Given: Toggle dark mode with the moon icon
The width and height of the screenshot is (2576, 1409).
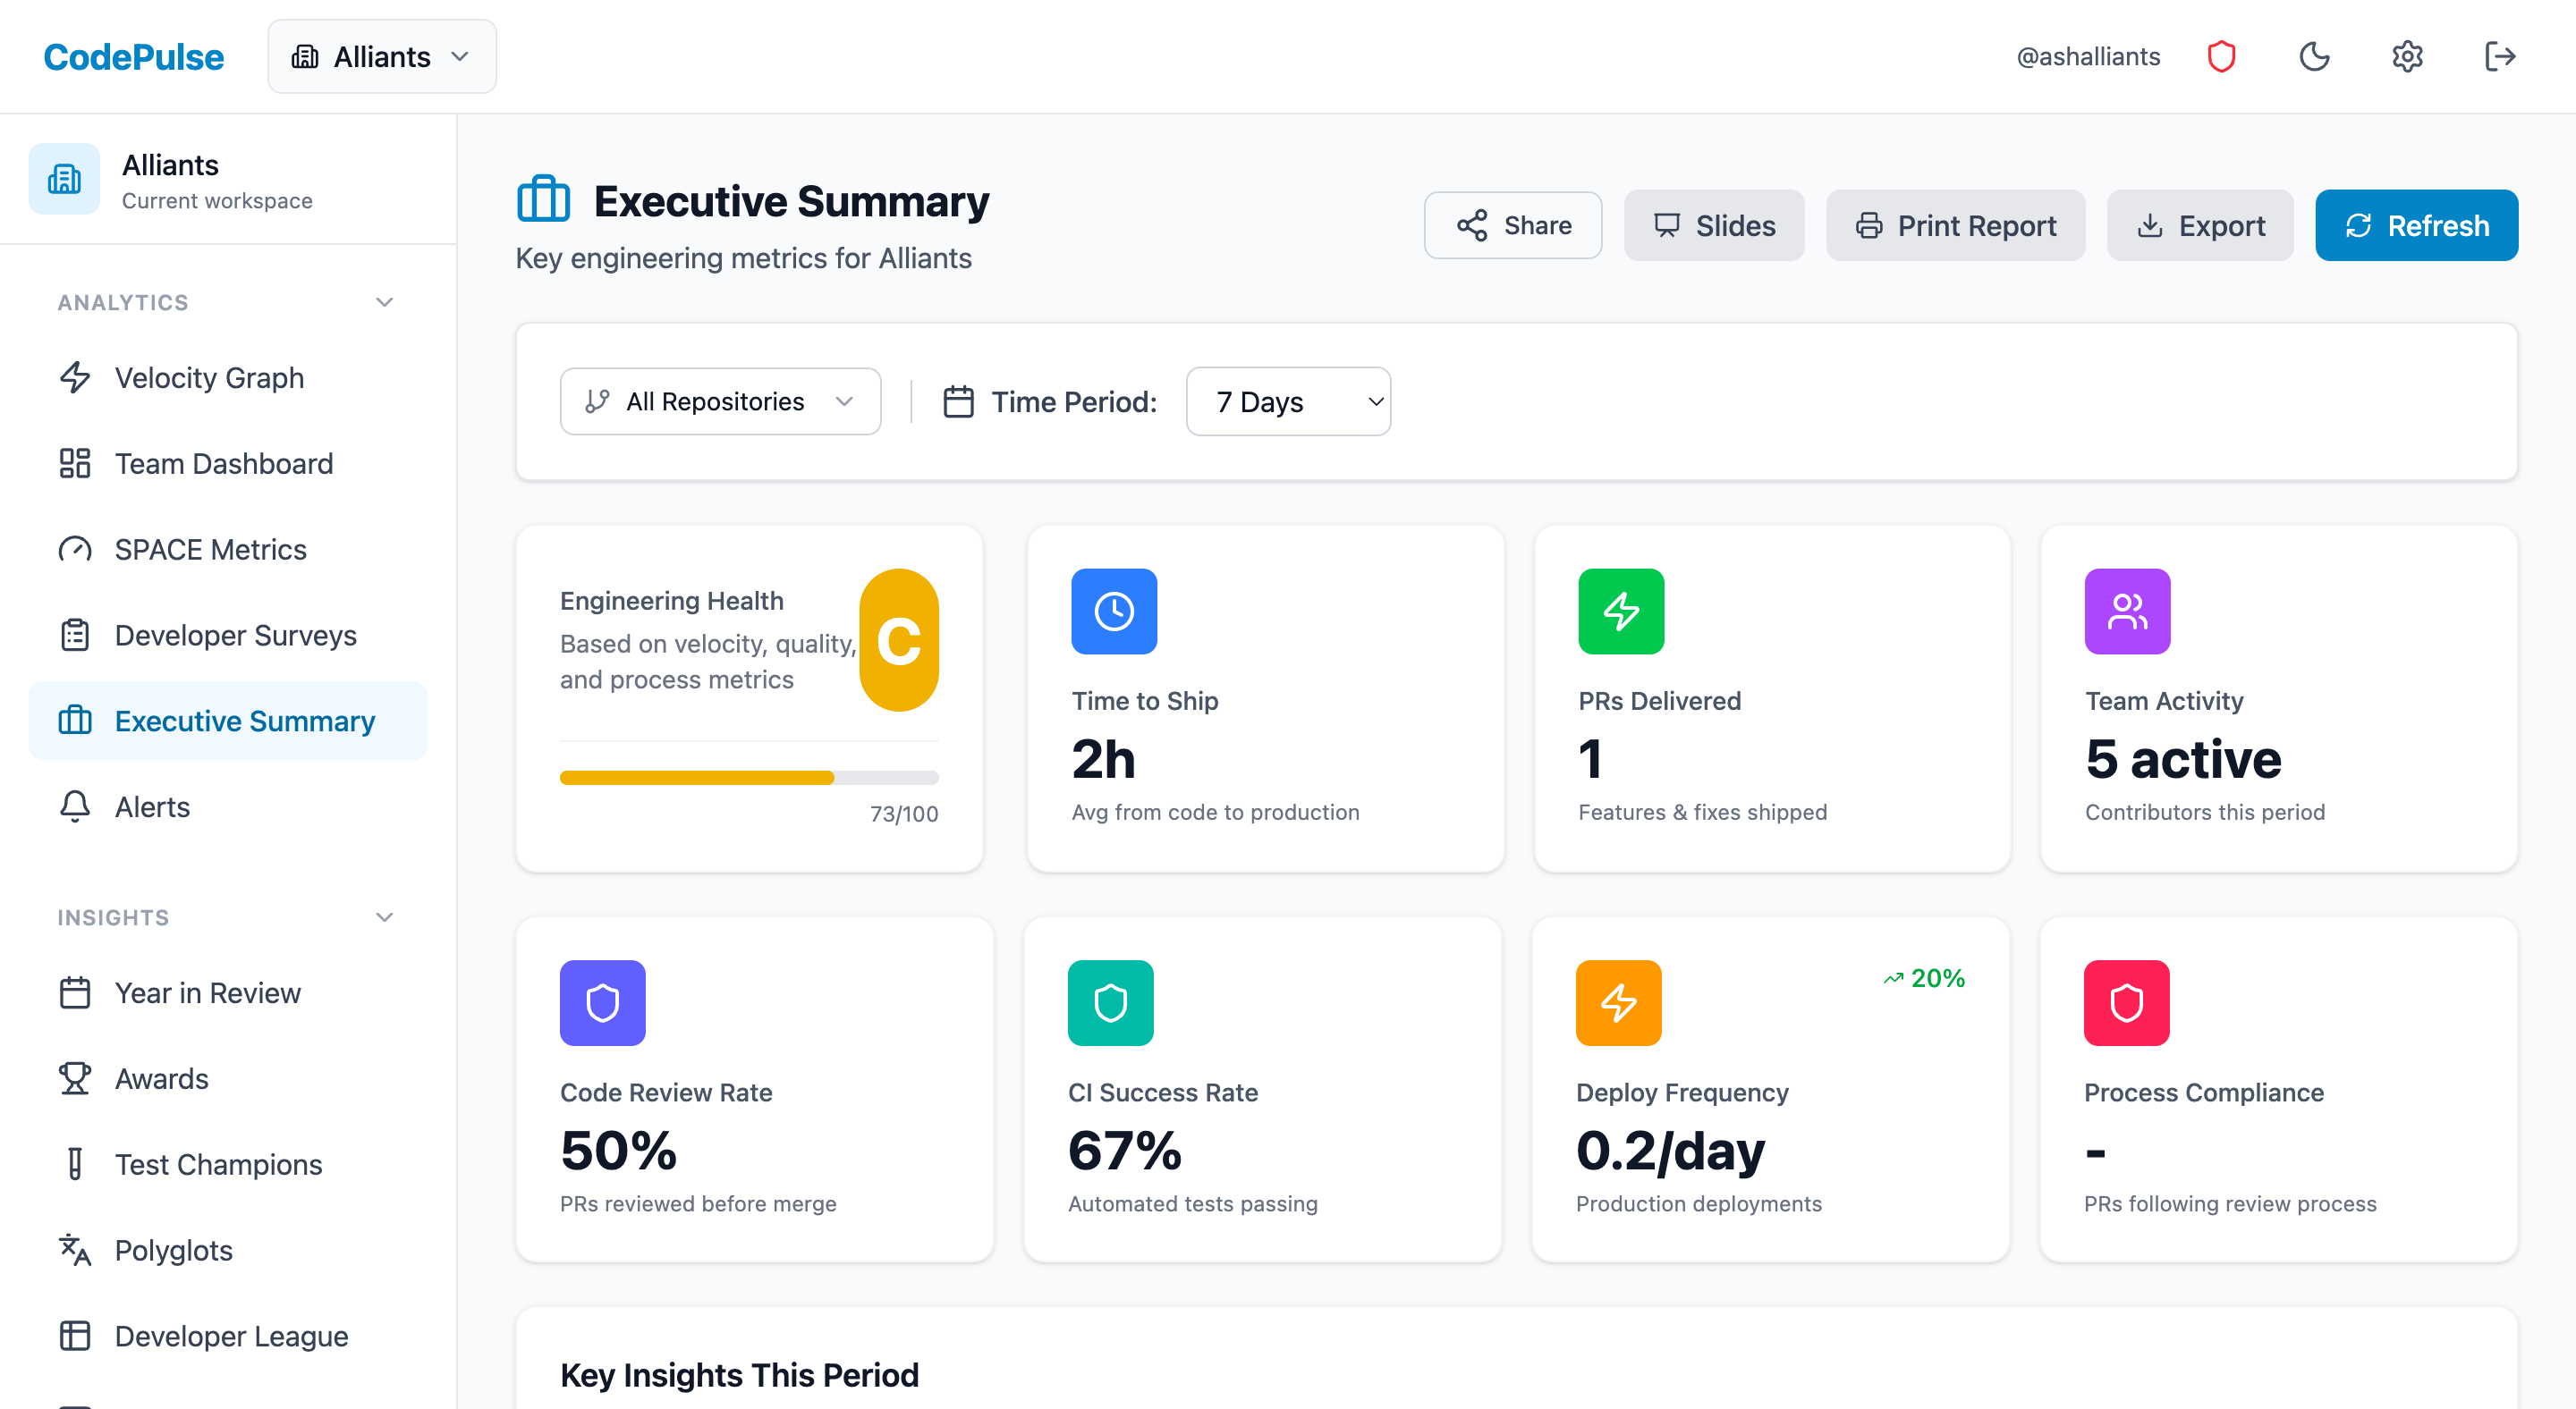Looking at the screenshot, I should coord(2314,56).
